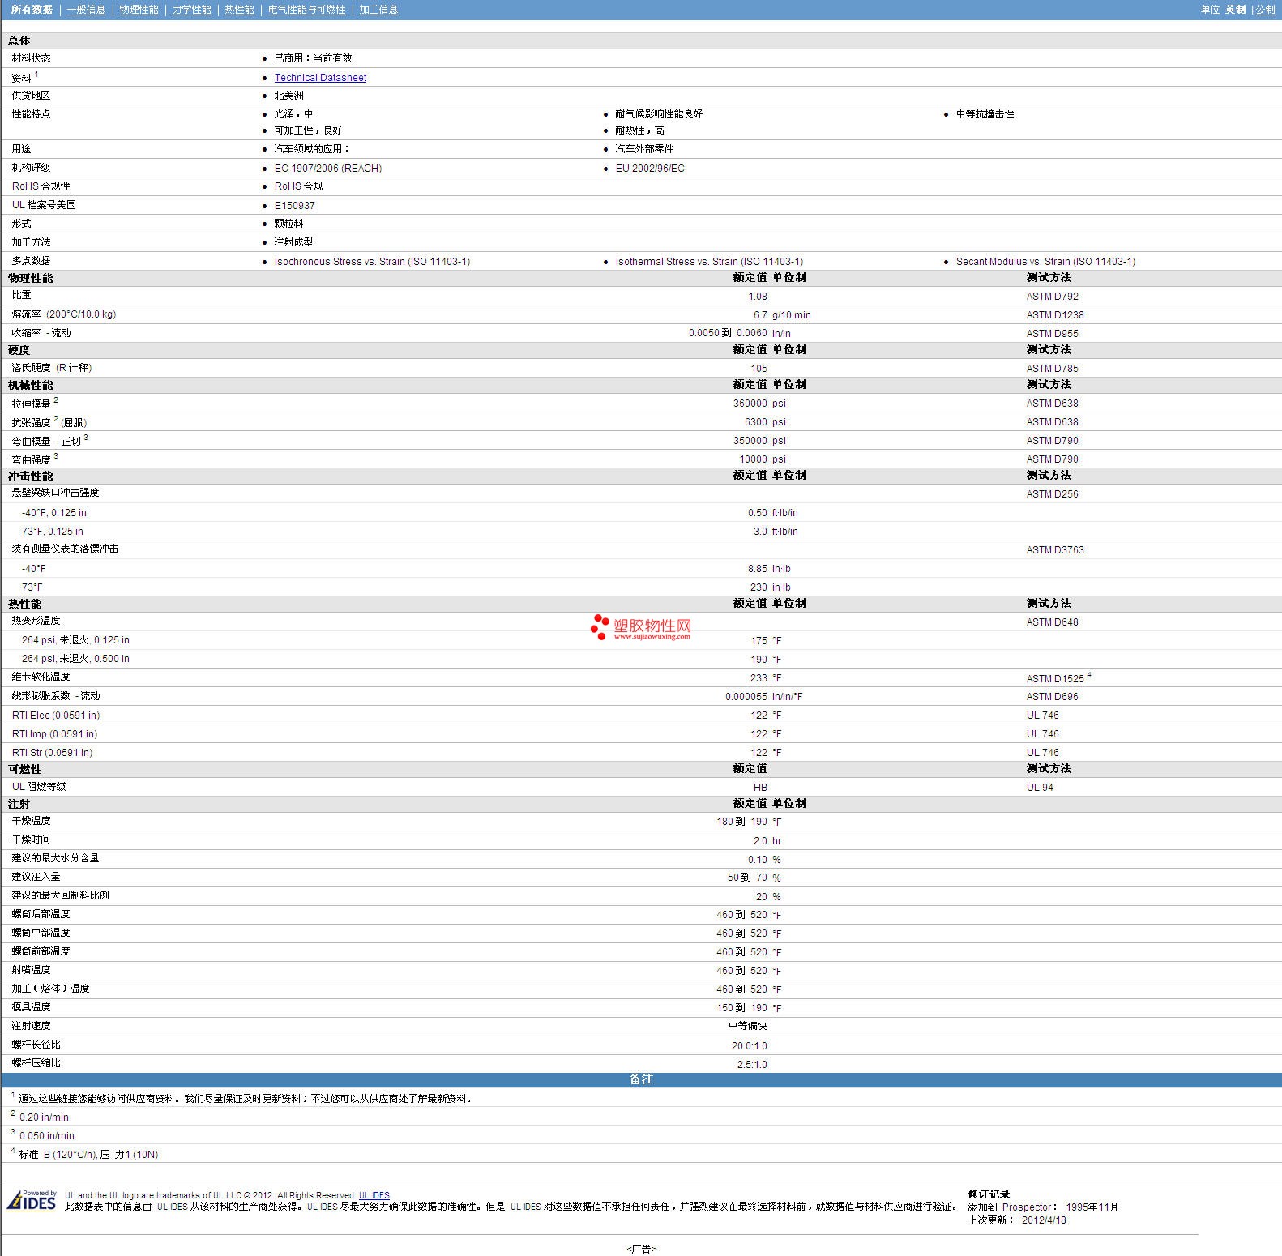1282x1256 pixels.
Task: Click the 广告 placeholder at page bottom
Action: pos(641,1249)
